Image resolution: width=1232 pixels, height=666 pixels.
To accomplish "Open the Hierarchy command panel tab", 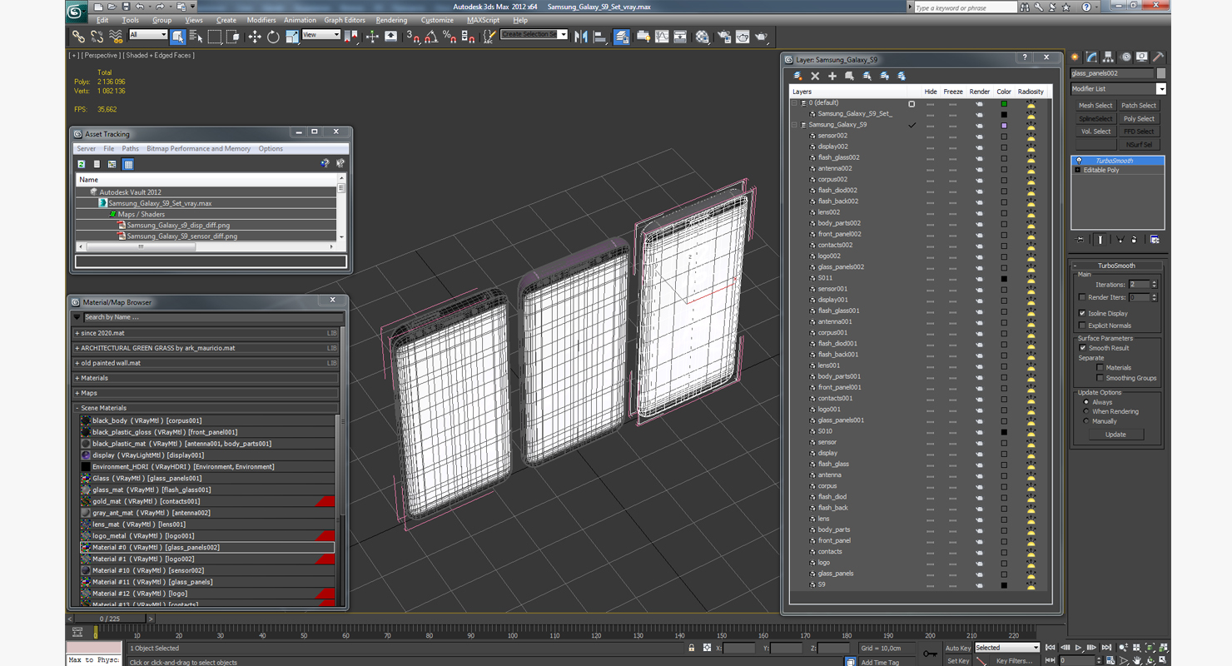I will tap(1108, 57).
